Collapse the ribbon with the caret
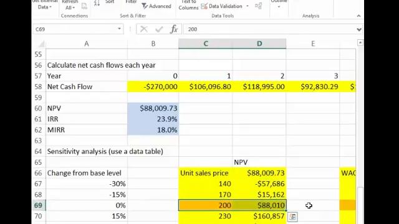Image resolution: width=399 pixels, height=224 pixels. 359,16
